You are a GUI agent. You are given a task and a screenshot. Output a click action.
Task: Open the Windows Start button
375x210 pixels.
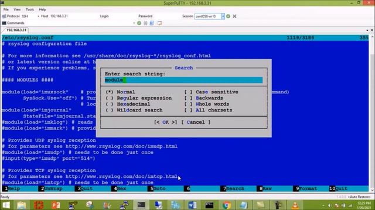[6, 205]
